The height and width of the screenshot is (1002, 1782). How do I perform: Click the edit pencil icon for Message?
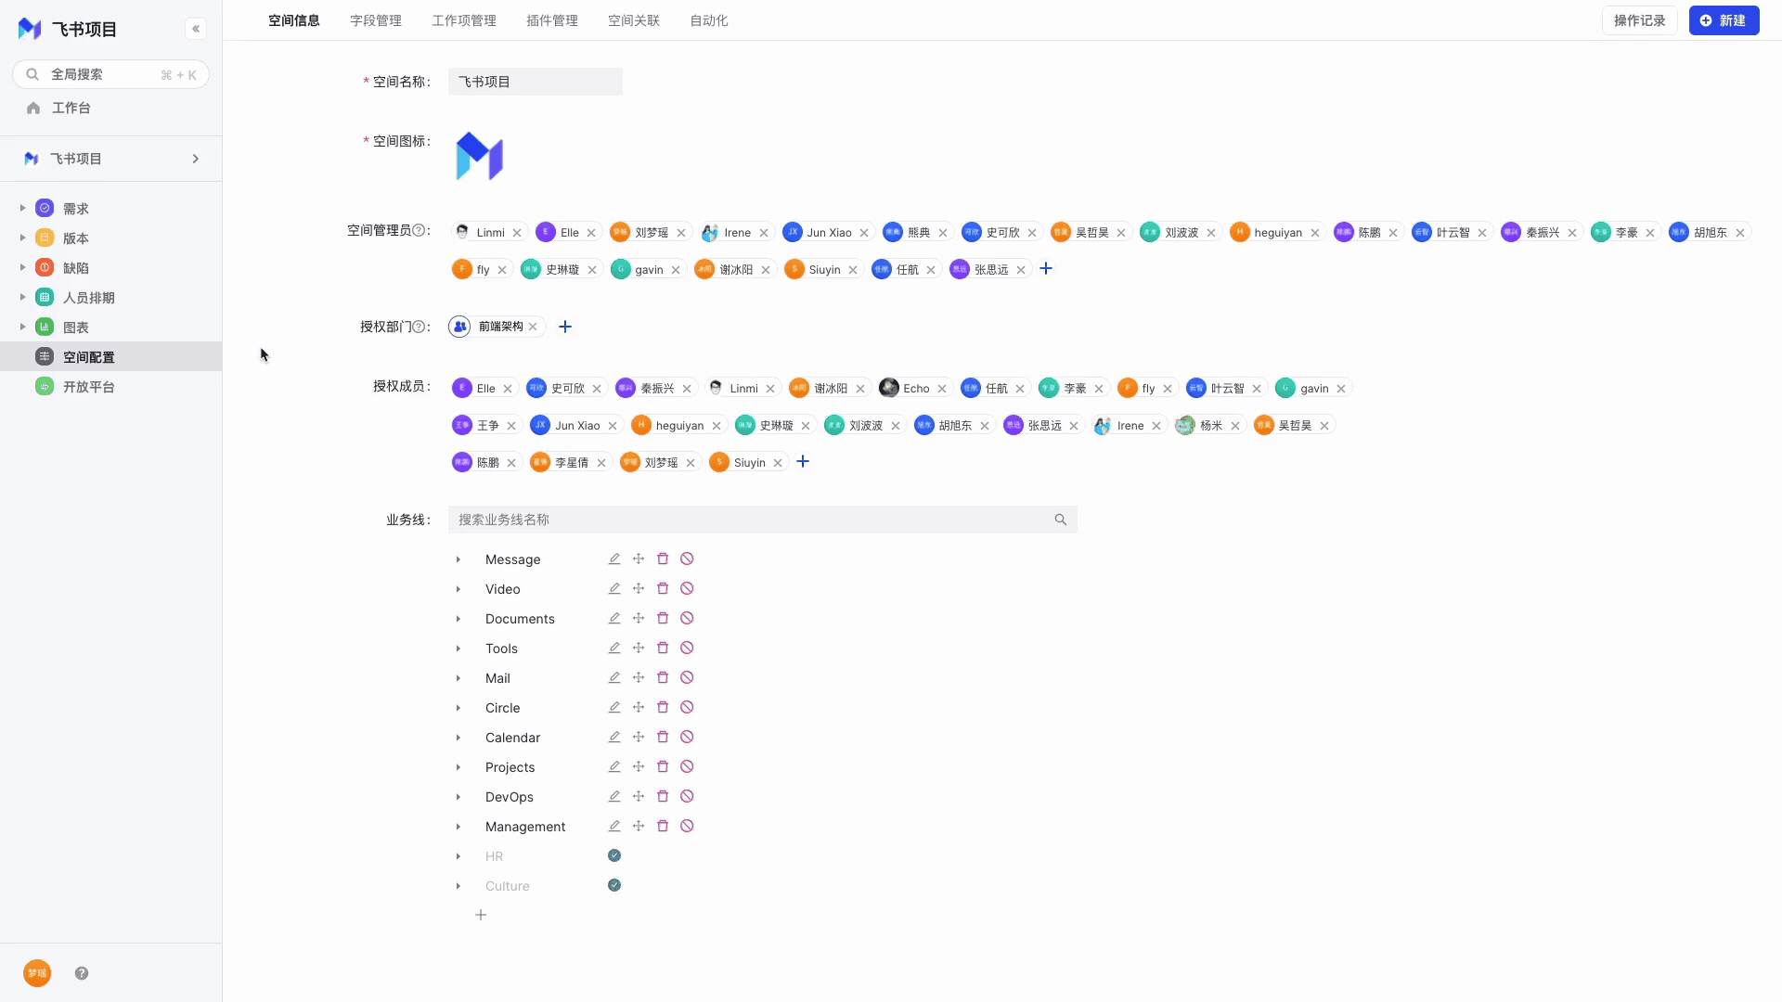point(614,559)
